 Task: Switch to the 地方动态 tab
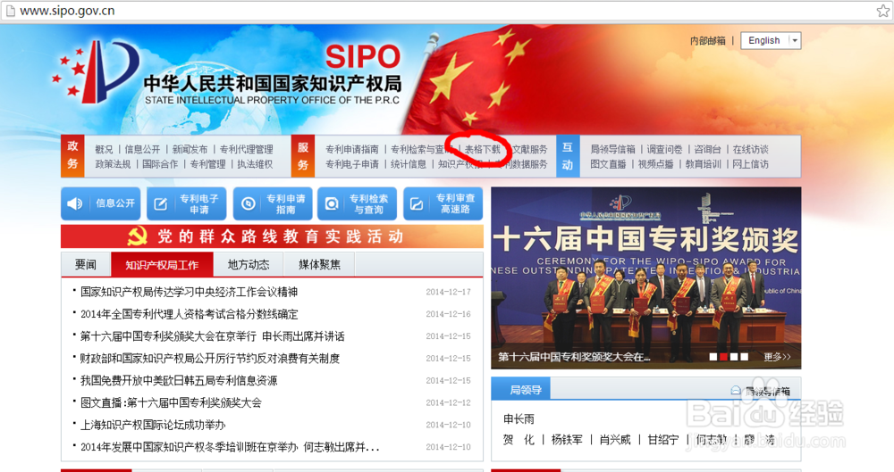[x=249, y=264]
